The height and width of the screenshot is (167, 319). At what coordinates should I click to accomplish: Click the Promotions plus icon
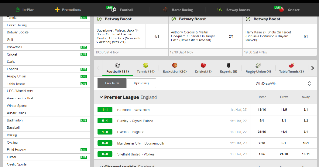(x=57, y=9)
